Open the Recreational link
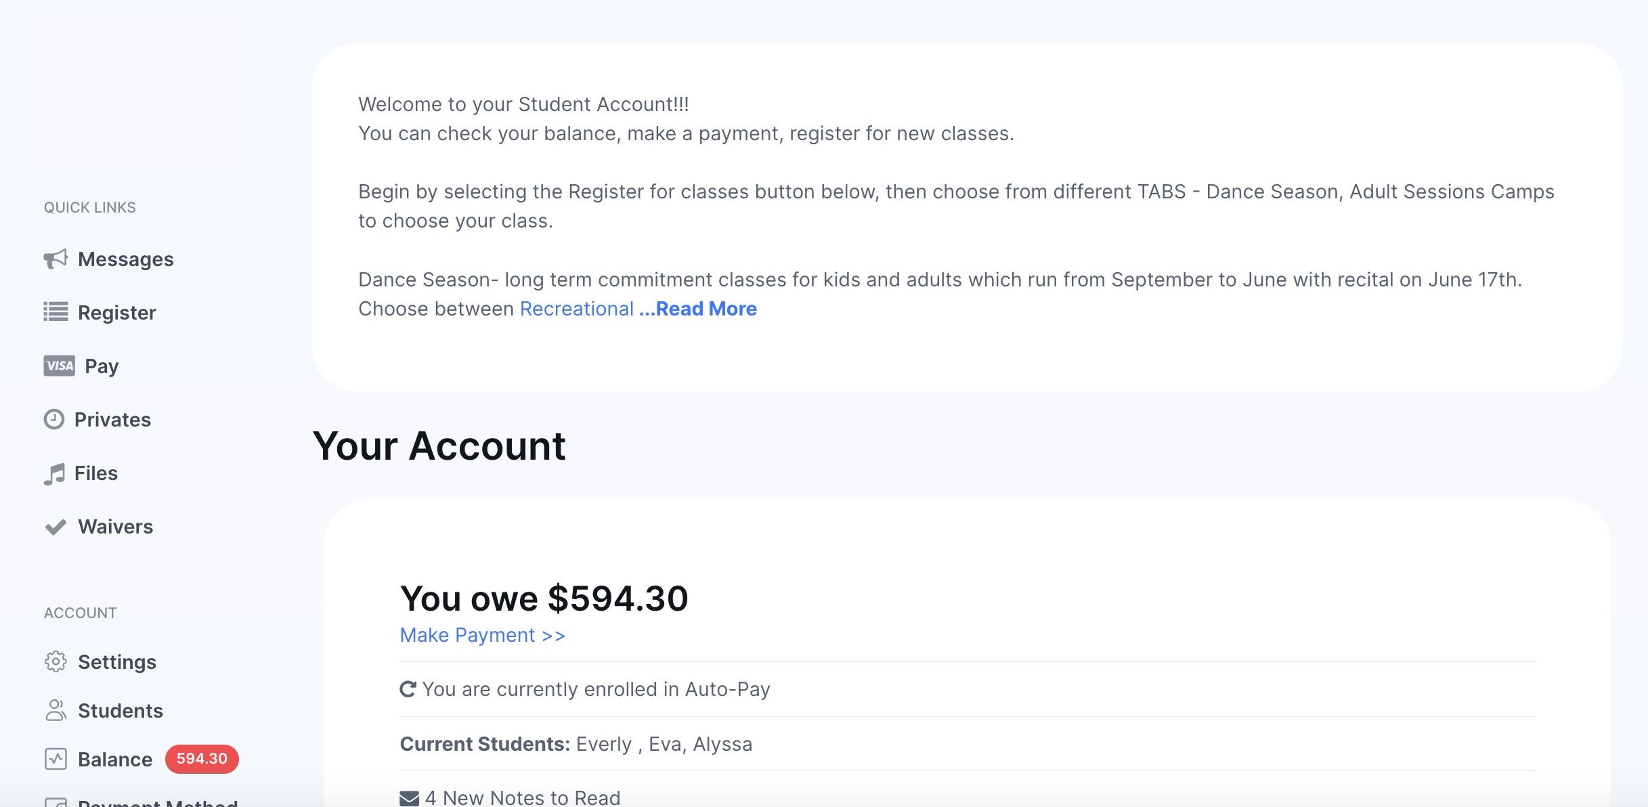 (576, 309)
